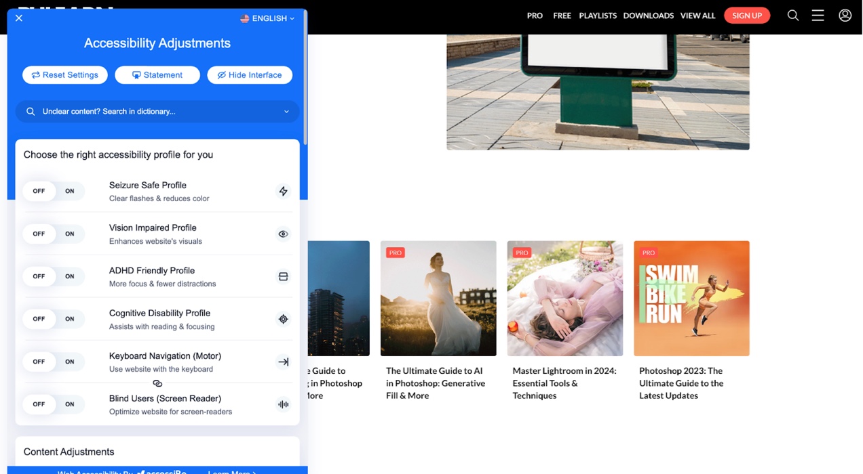Click the PRO badge on bride thumbnail
This screenshot has width=863, height=474.
[396, 253]
